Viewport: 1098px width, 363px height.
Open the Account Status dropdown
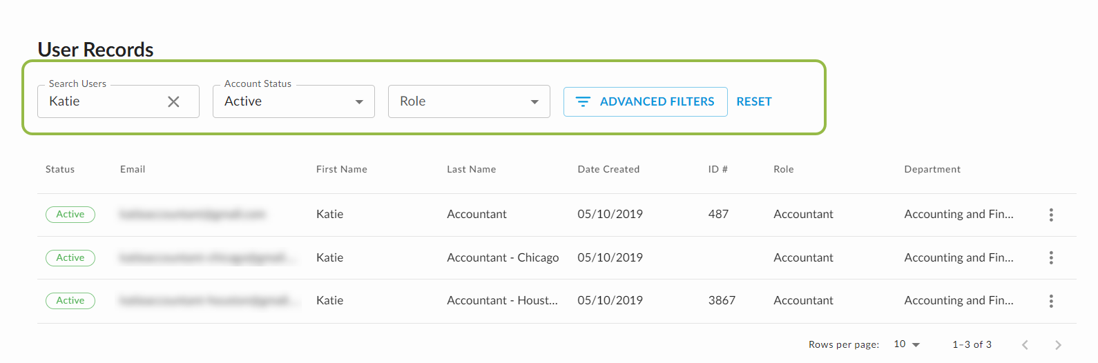[x=293, y=101]
